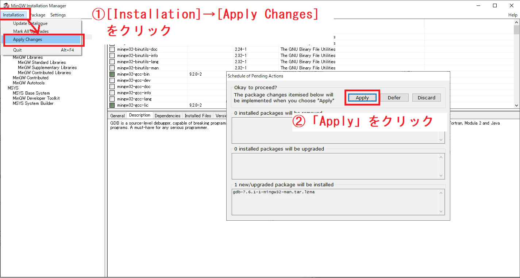Viewport: 520px width, 278px height.
Task: Toggle the installed mingw32-gcc-lic package checkbox
Action: point(112,105)
